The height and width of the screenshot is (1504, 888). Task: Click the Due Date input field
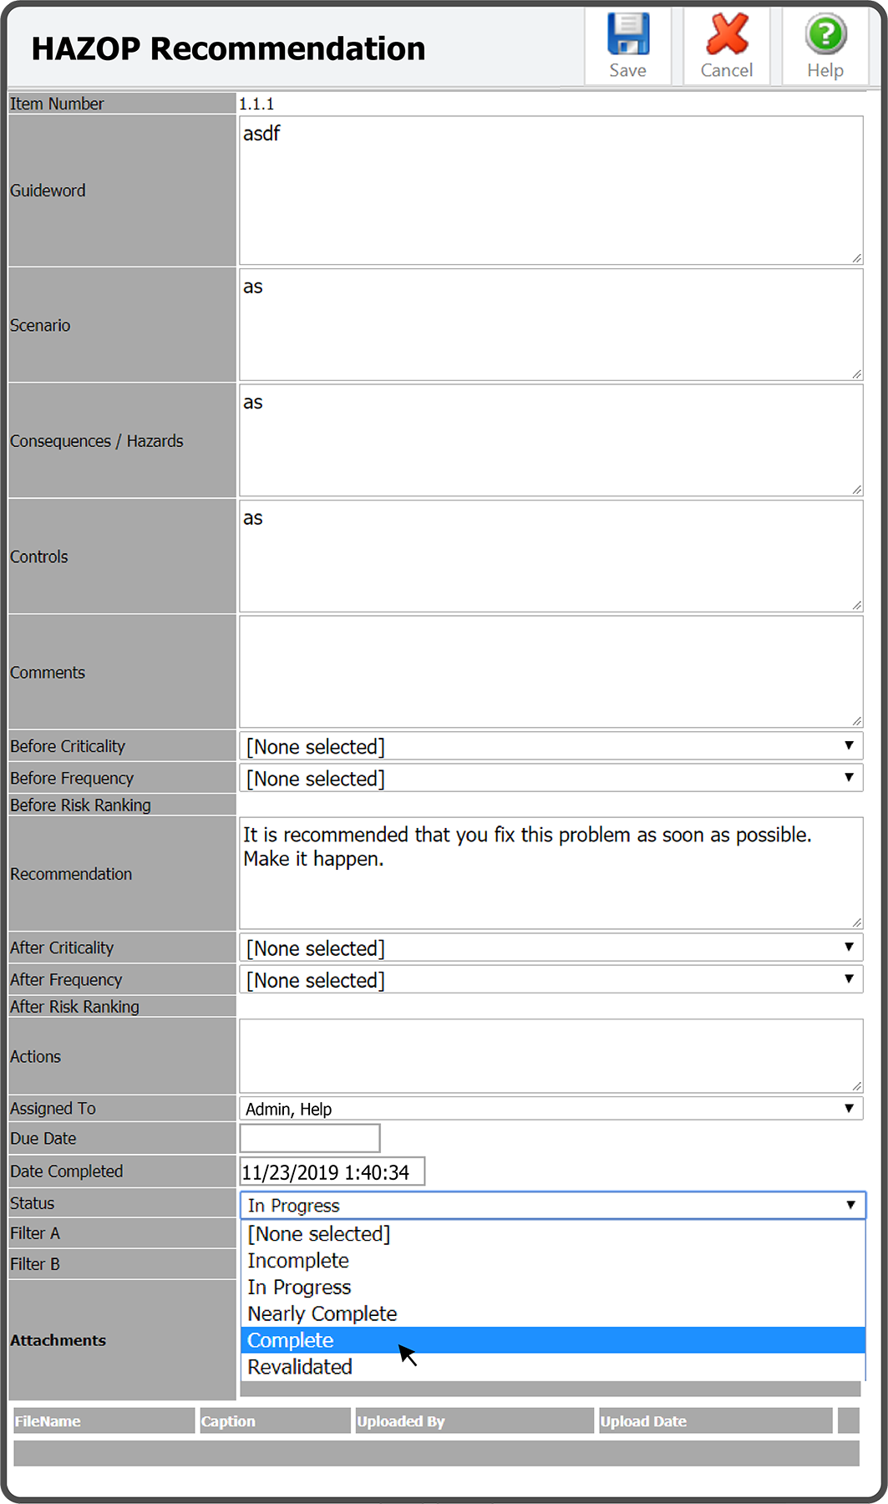(x=310, y=1138)
